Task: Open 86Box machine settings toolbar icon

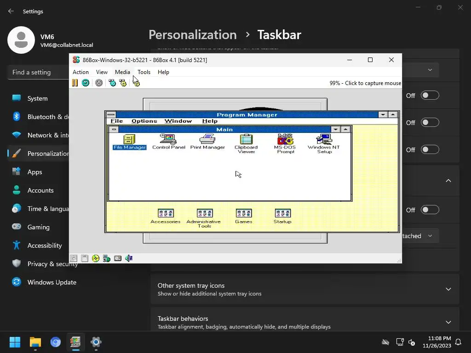Action: [x=136, y=83]
